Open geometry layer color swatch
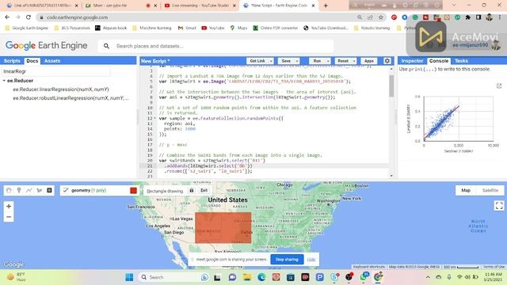The image size is (507, 285). pos(133,190)
